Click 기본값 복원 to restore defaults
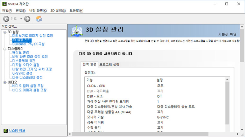 (227, 34)
